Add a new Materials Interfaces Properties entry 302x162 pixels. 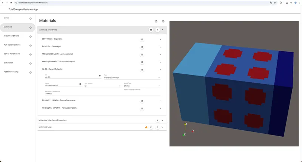point(157,120)
